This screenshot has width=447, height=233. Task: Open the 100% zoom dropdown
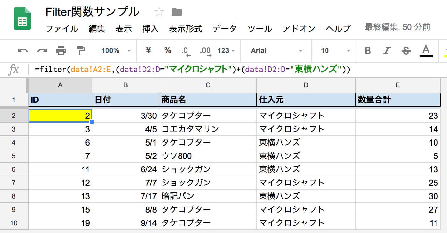116,51
